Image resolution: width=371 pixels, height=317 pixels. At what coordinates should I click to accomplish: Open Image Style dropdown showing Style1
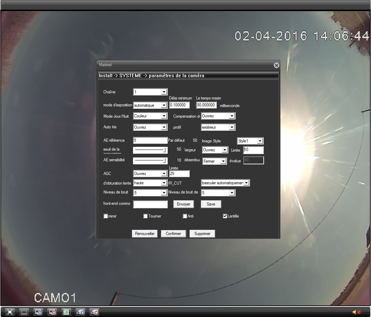point(250,141)
